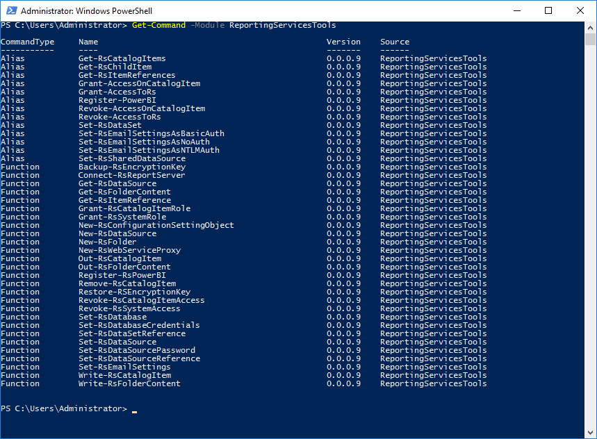Click Set-RsEmailSettingsAsNoAuth in the list
597x439 pixels.
(x=145, y=142)
